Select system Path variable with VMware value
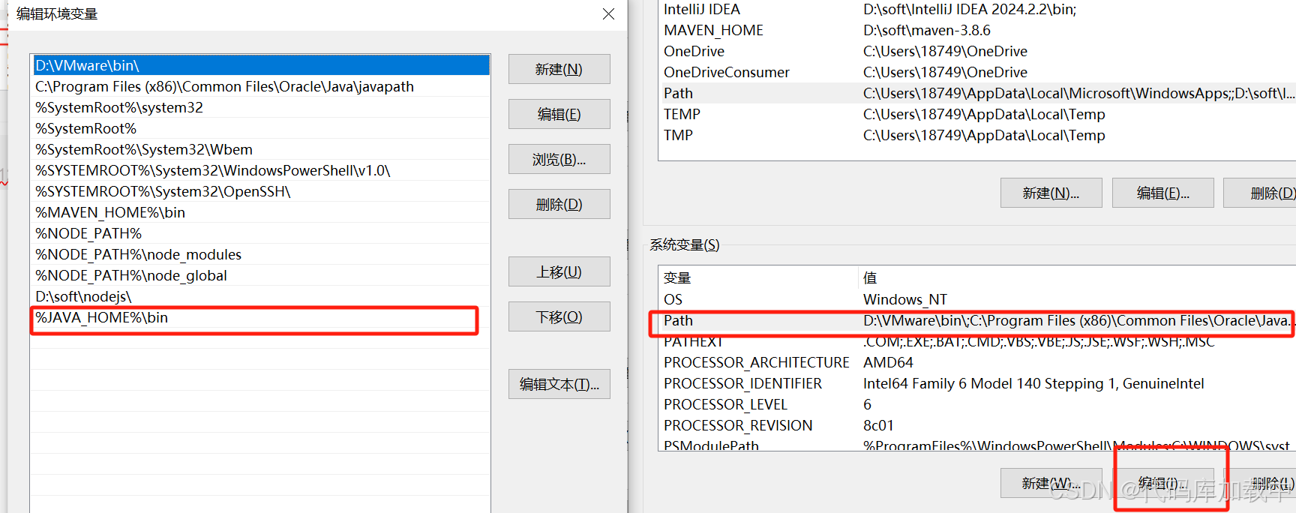This screenshot has width=1296, height=513. click(x=977, y=320)
